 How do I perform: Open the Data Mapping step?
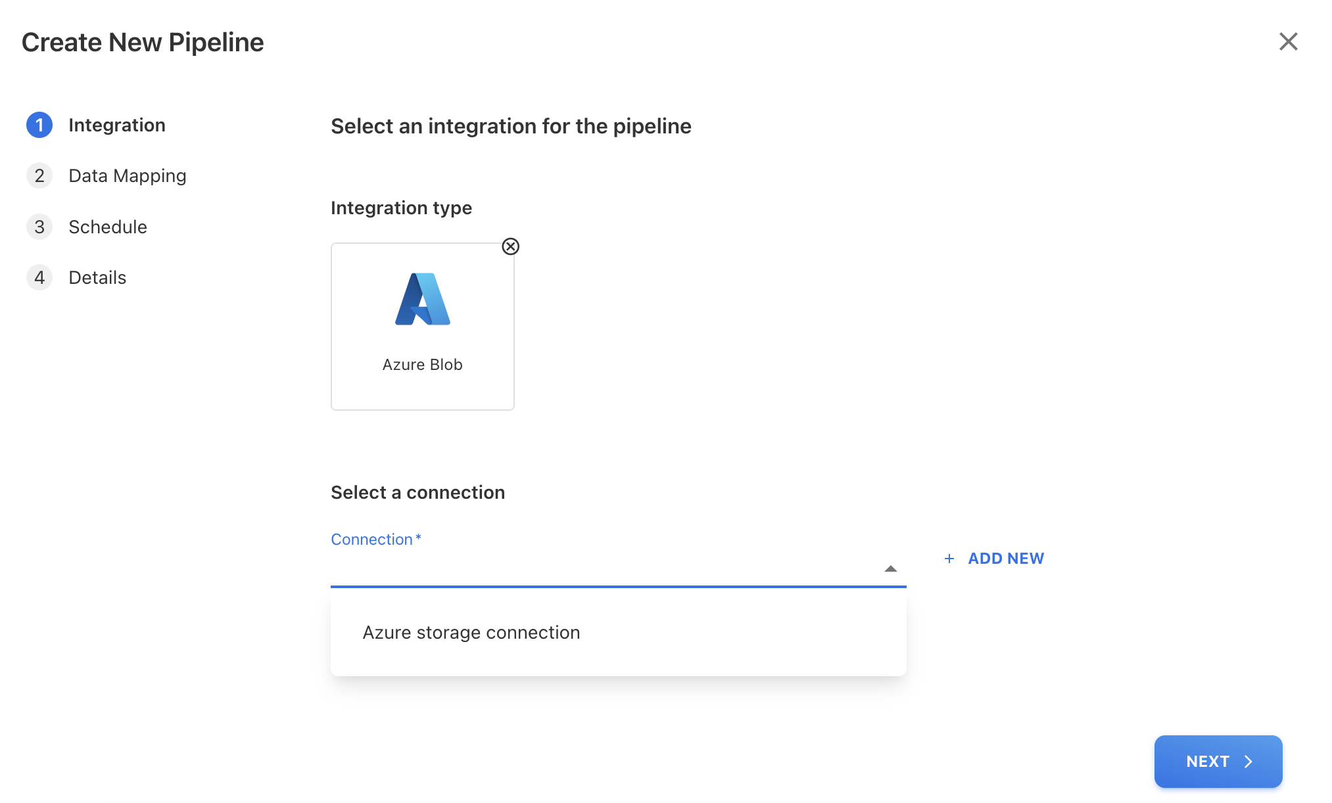pos(128,175)
